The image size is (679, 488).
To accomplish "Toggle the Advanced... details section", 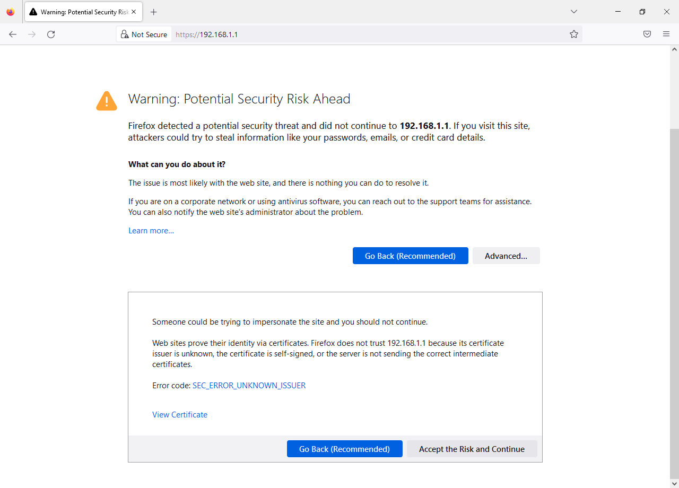I will point(506,256).
